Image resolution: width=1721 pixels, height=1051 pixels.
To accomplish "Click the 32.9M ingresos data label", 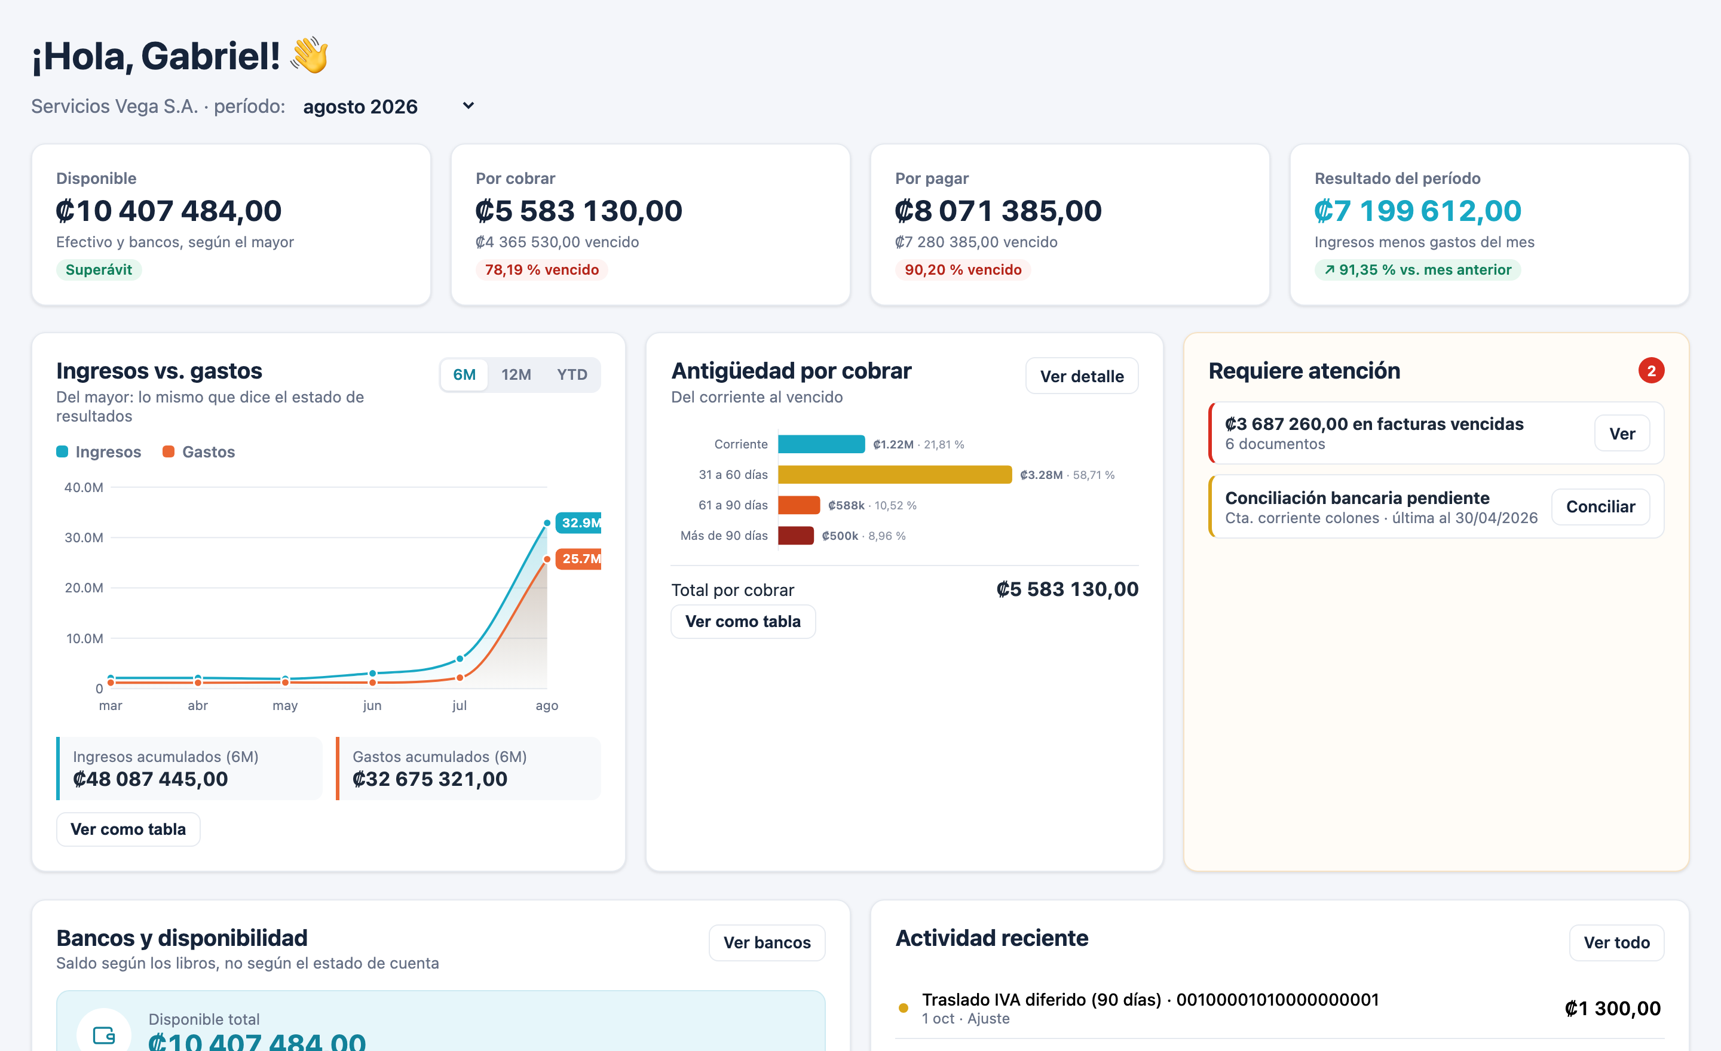I will [x=578, y=523].
